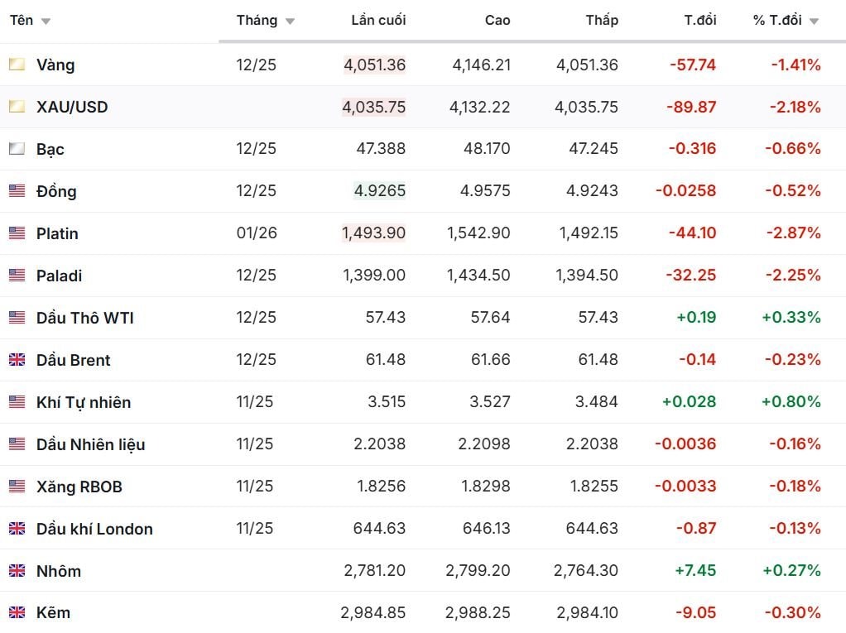This screenshot has height=633, width=846.
Task: Open the Paladi commodity link
Action: [59, 276]
